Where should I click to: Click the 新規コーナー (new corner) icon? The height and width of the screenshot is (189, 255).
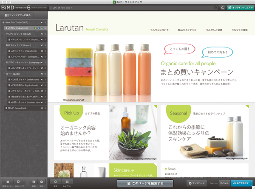8,182
